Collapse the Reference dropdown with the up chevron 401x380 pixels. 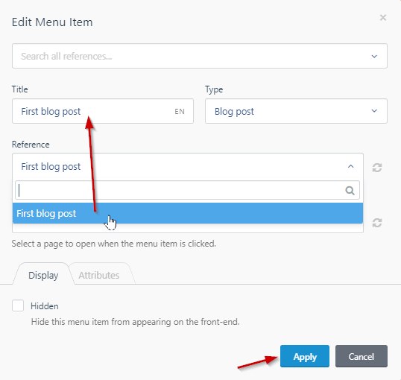(350, 166)
